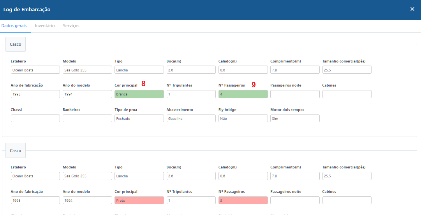This screenshot has height=215, width=421.
Task: Click the empty Banheiros input
Action: (x=87, y=119)
